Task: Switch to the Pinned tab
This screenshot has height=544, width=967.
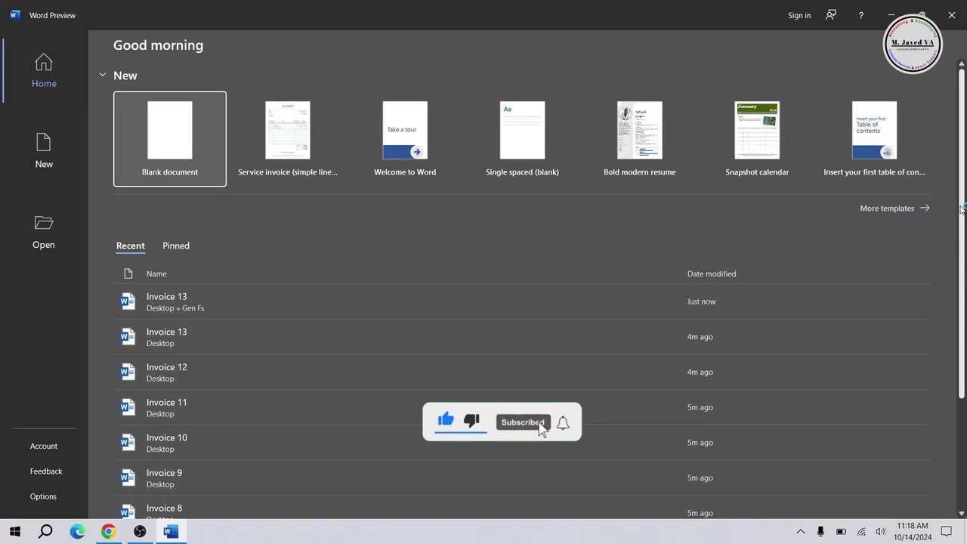Action: 176,246
